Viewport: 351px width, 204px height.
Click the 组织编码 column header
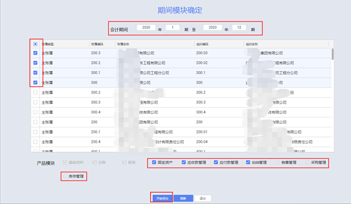click(202, 44)
